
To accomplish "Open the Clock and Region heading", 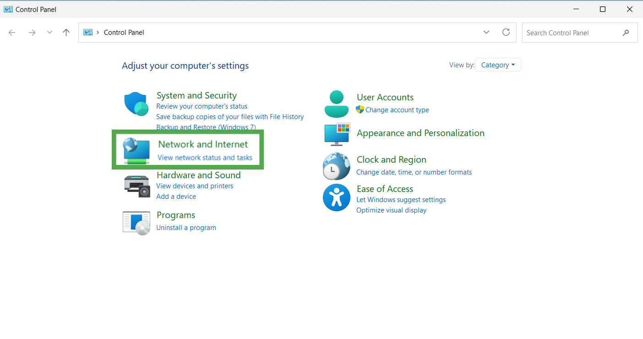I will click(x=392, y=160).
